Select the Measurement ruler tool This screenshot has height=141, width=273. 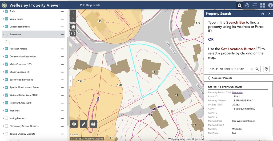[83, 124]
